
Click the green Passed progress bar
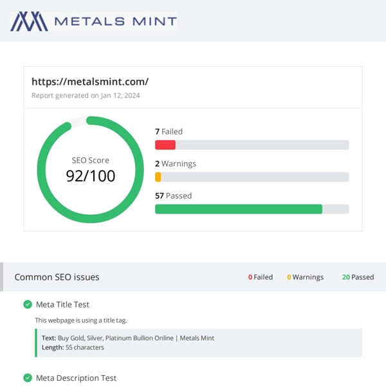coord(238,209)
